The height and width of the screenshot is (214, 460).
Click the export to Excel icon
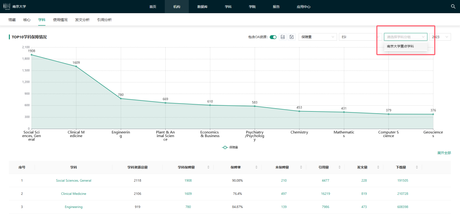click(292, 37)
